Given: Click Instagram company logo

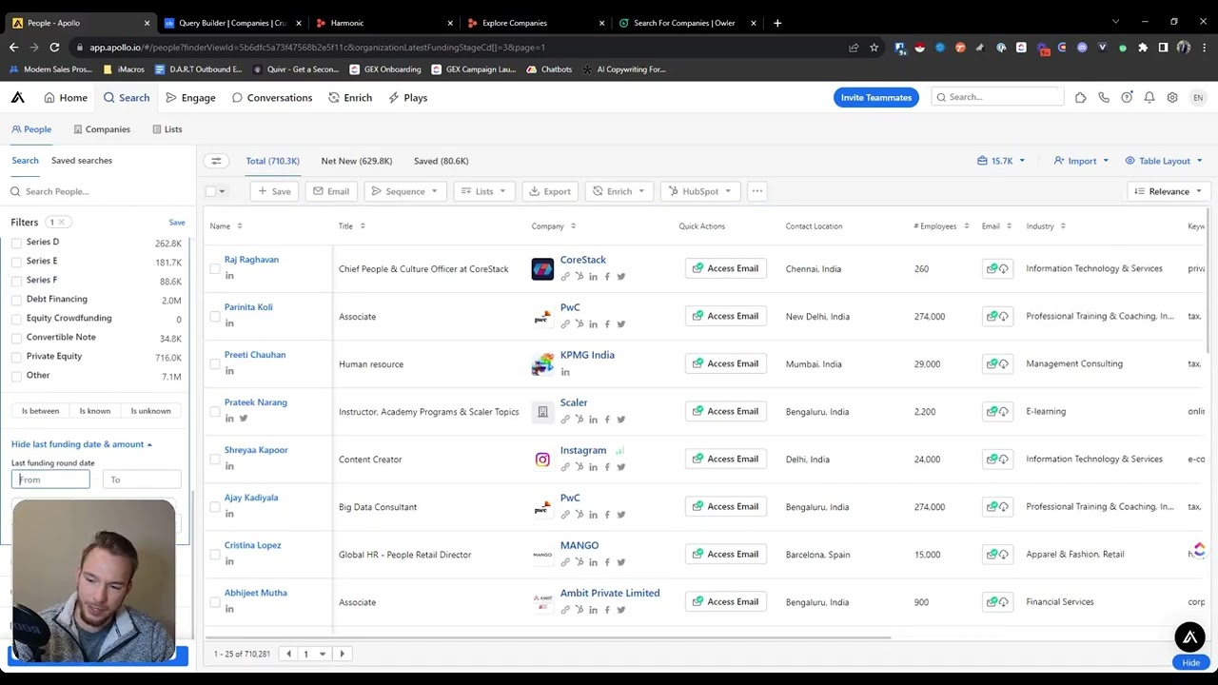Looking at the screenshot, I should (x=542, y=459).
